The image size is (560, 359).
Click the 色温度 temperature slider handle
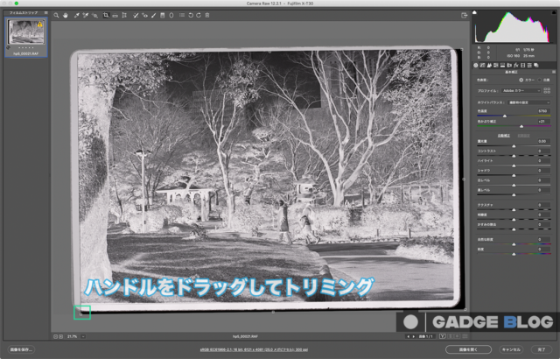505,116
